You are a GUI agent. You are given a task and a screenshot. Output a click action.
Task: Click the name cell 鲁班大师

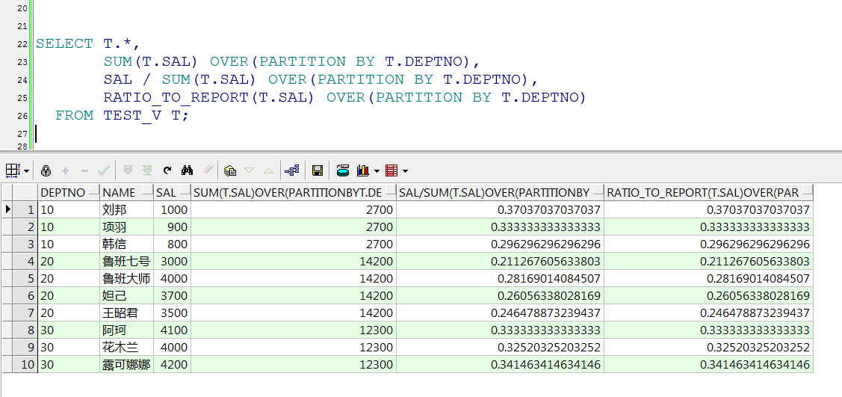click(127, 278)
